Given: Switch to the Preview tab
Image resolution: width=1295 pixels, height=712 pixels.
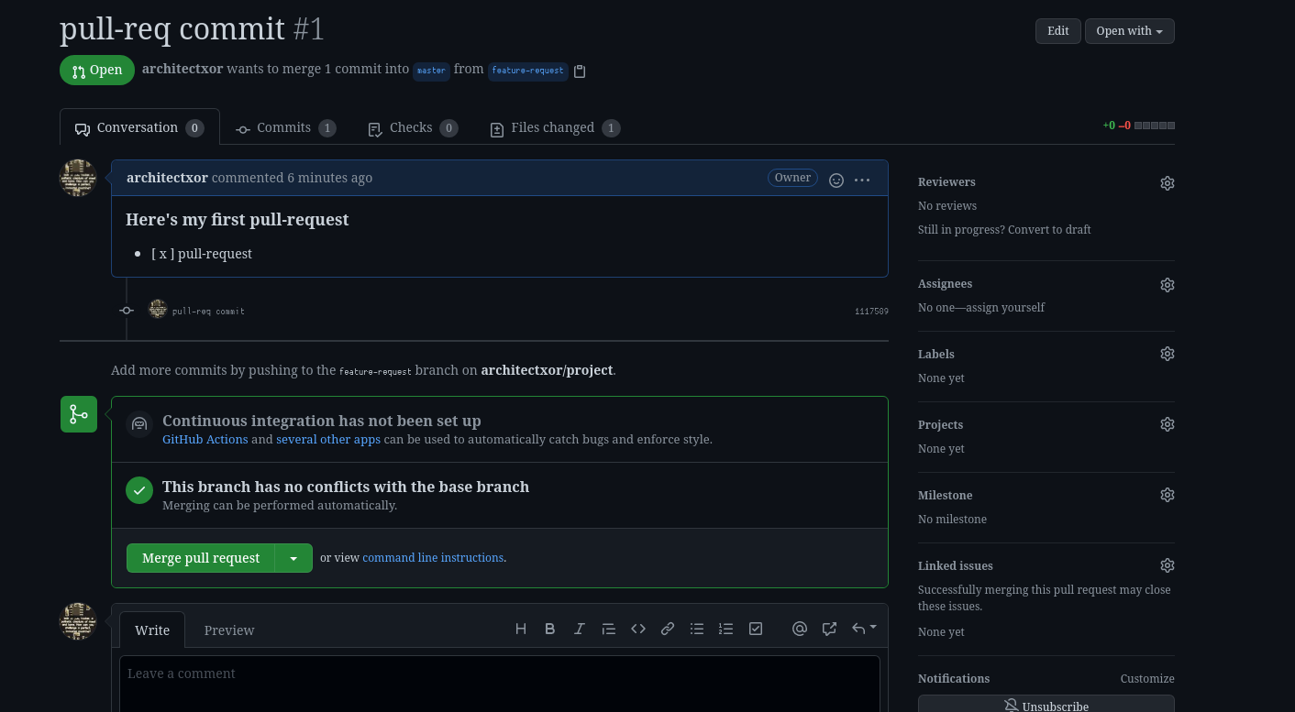Looking at the screenshot, I should (x=229, y=630).
